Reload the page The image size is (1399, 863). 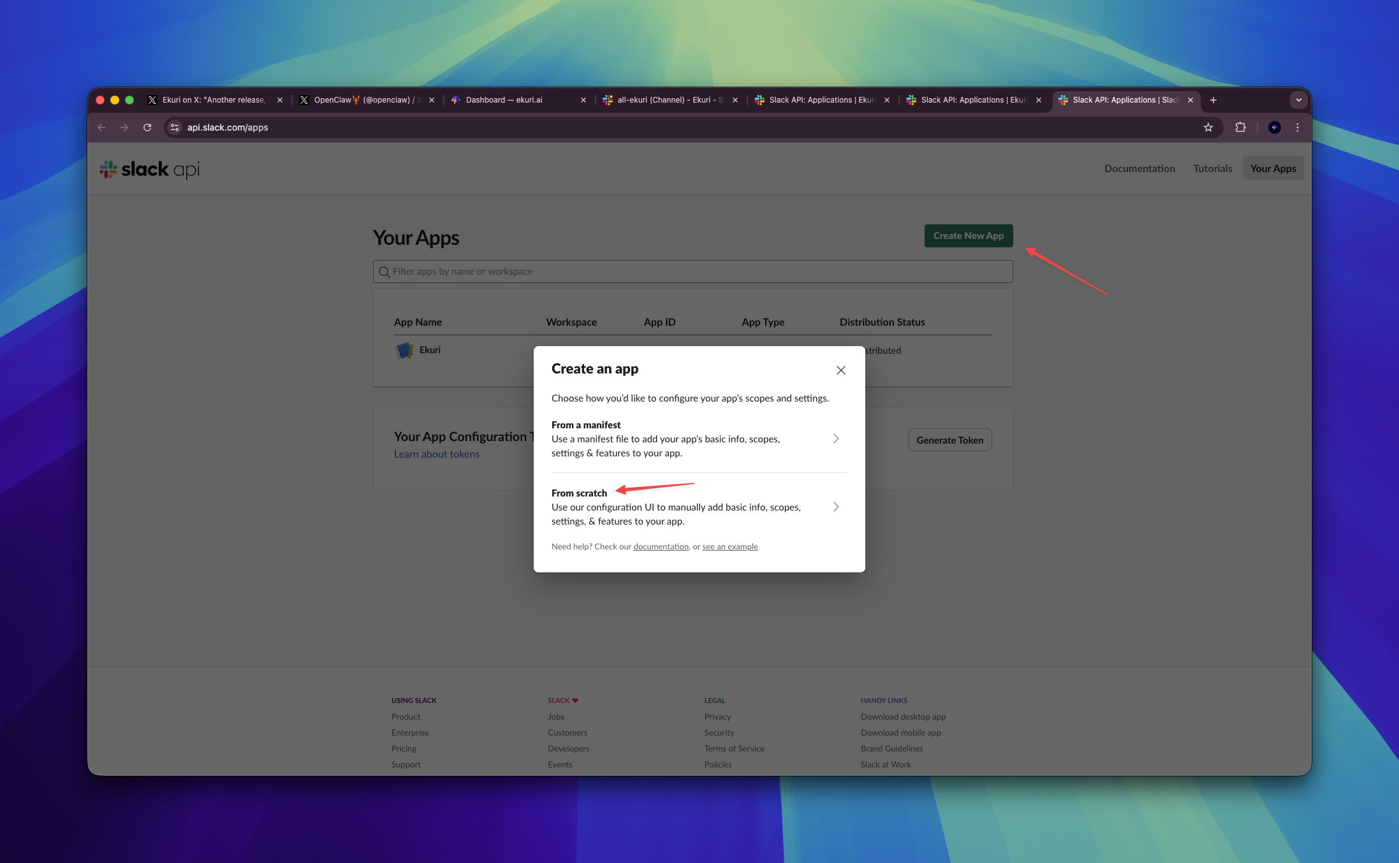pyautogui.click(x=147, y=127)
